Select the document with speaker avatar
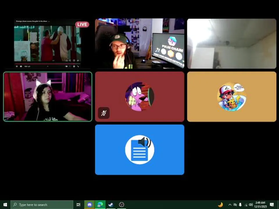Screen dimensions: 279x209 click(x=140, y=150)
